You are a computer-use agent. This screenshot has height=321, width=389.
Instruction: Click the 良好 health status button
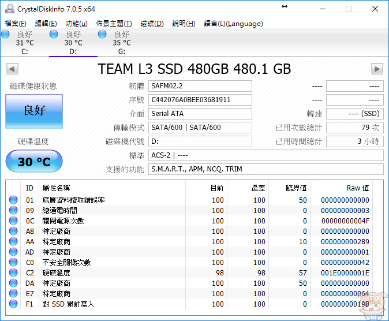[x=34, y=111]
